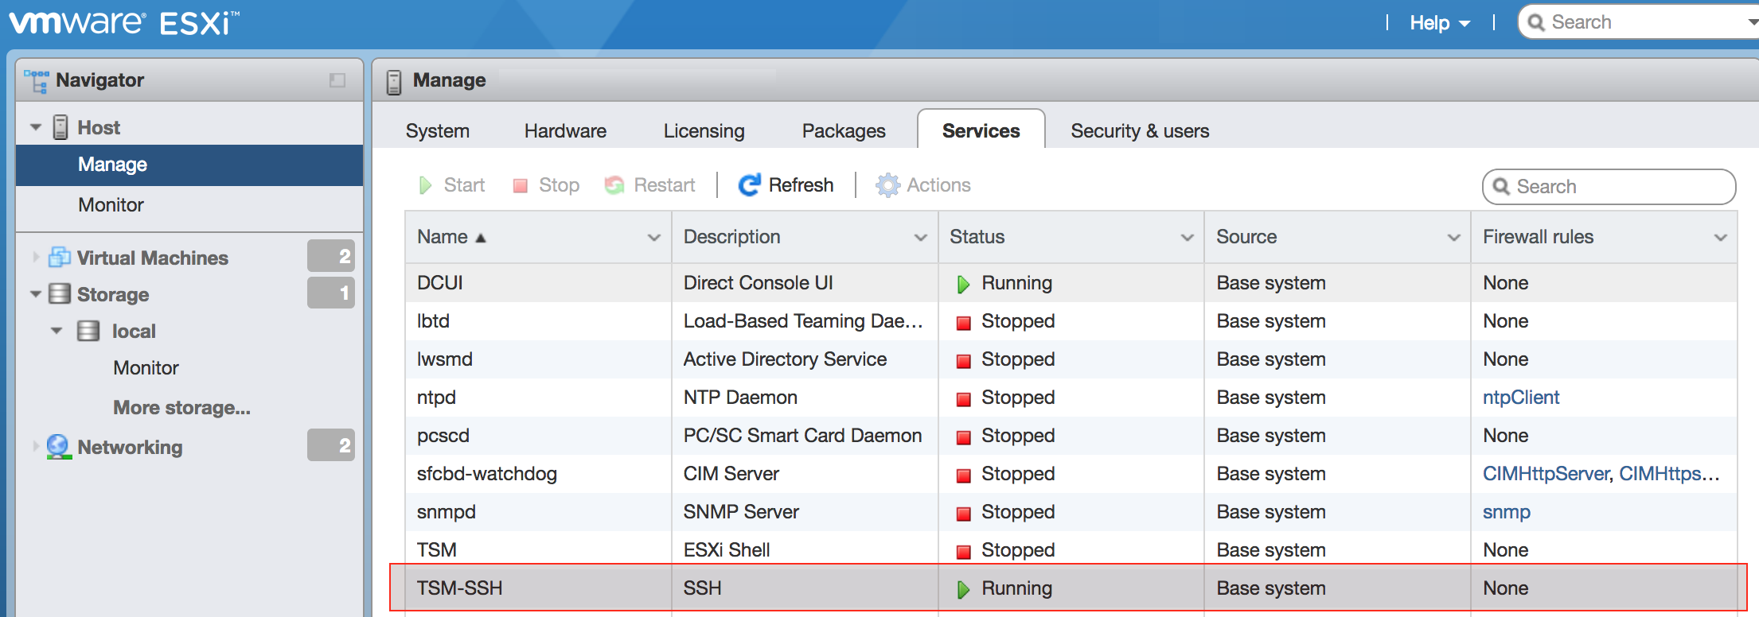Open the Help dropdown menu
Image resolution: width=1759 pixels, height=617 pixels.
1440,23
